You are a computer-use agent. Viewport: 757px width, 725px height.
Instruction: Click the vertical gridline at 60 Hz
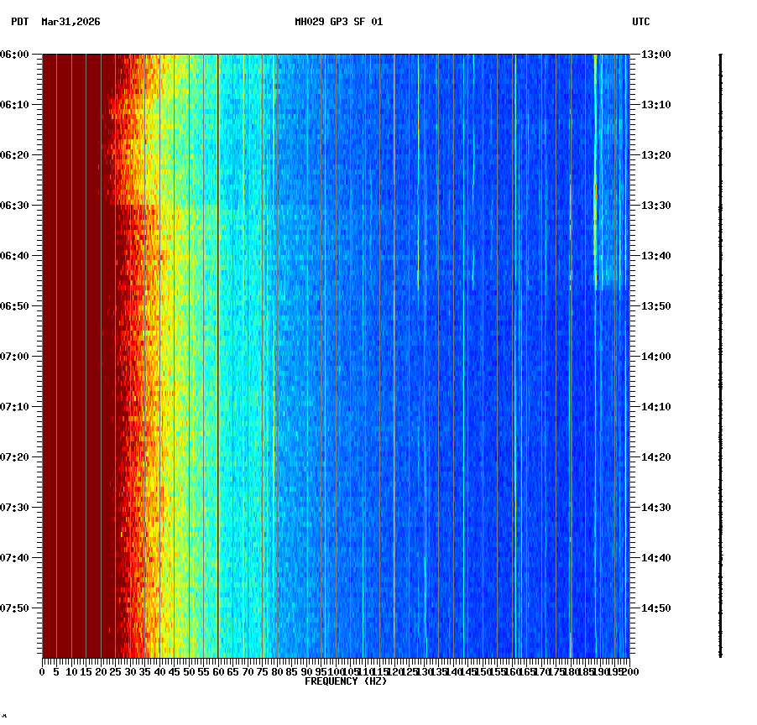pyautogui.click(x=218, y=336)
